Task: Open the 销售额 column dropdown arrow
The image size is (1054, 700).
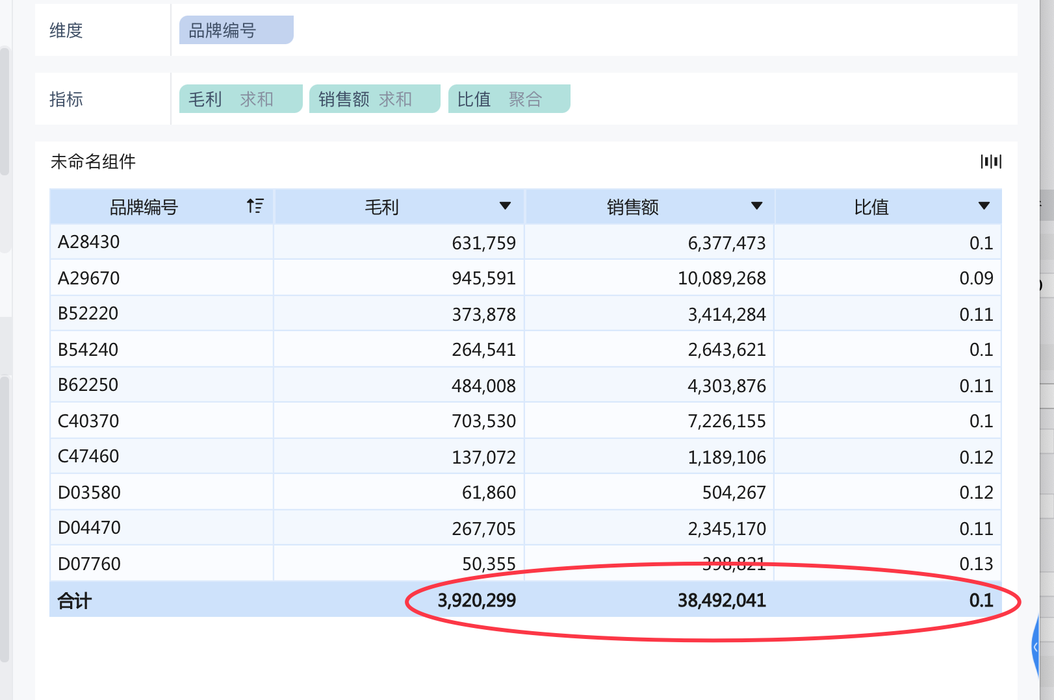Action: [756, 206]
